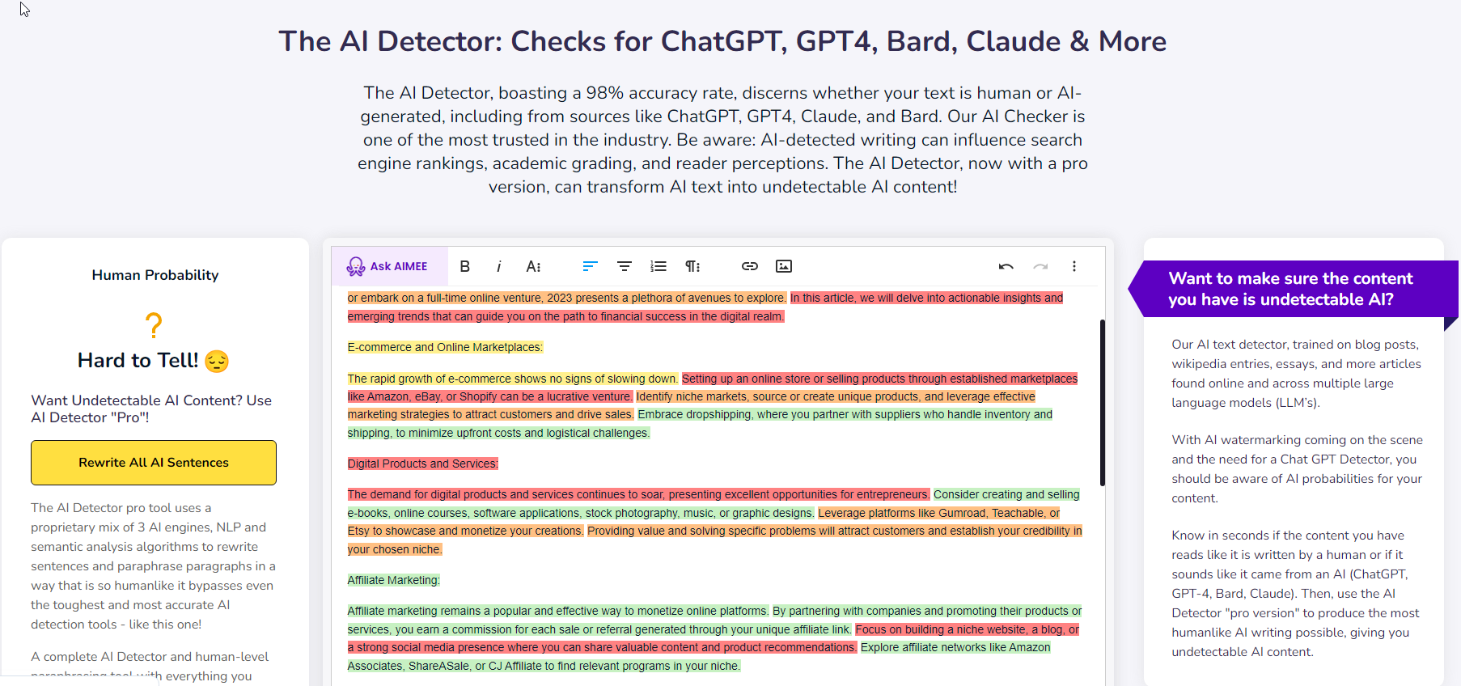Select the left align icon
Image resolution: width=1461 pixels, height=686 pixels.
591,266
